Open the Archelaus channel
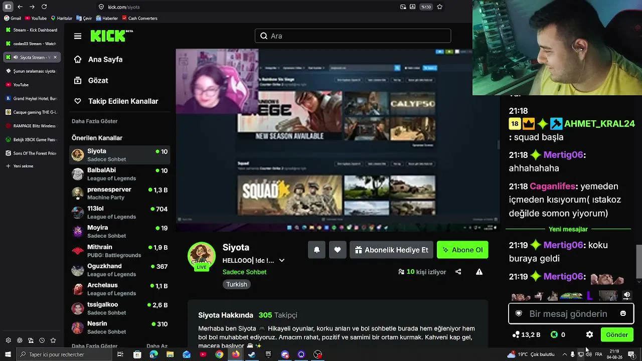 click(x=120, y=289)
